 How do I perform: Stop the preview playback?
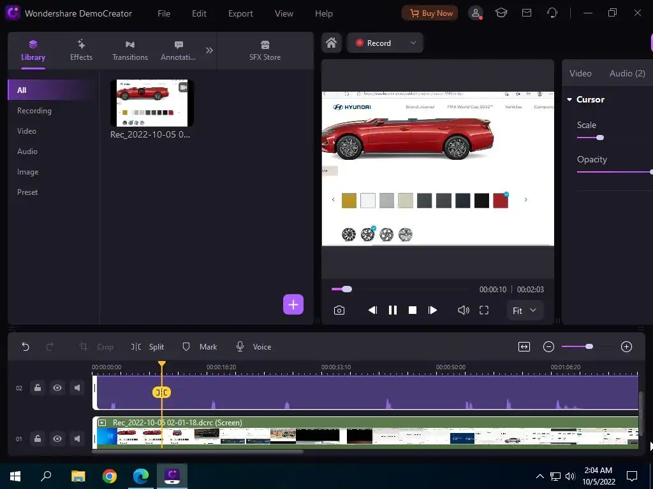pos(413,310)
